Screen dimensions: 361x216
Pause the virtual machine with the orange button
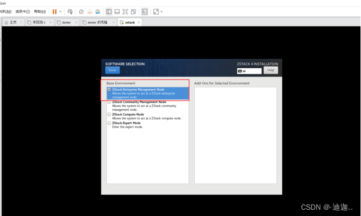pyautogui.click(x=54, y=11)
